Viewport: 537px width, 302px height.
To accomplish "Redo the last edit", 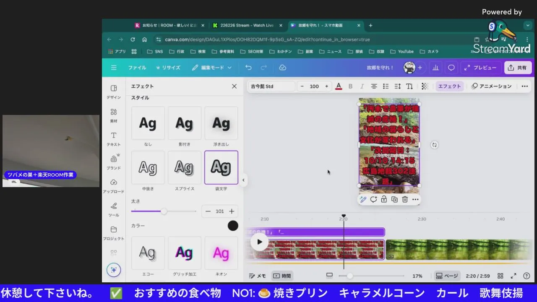I will click(264, 68).
